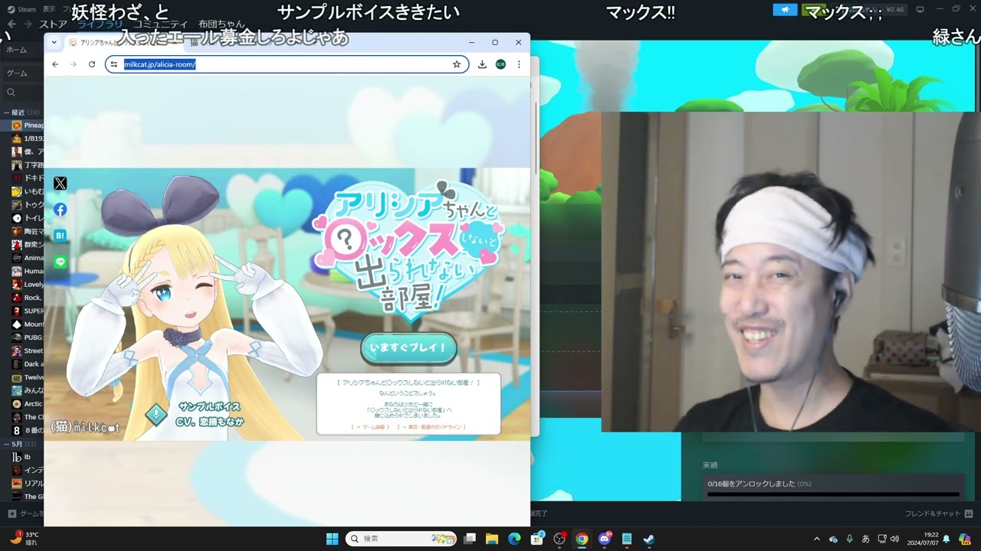Open volume control in system tray
Image resolution: width=981 pixels, height=551 pixels.
point(894,539)
